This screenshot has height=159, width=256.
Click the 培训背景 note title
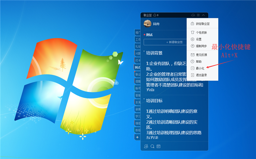[154, 53]
